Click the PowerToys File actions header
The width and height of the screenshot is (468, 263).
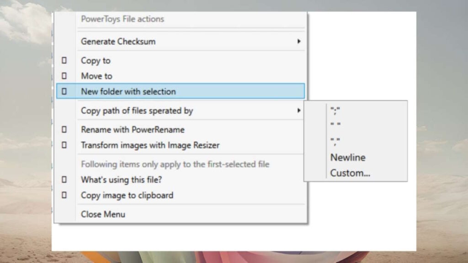click(122, 19)
